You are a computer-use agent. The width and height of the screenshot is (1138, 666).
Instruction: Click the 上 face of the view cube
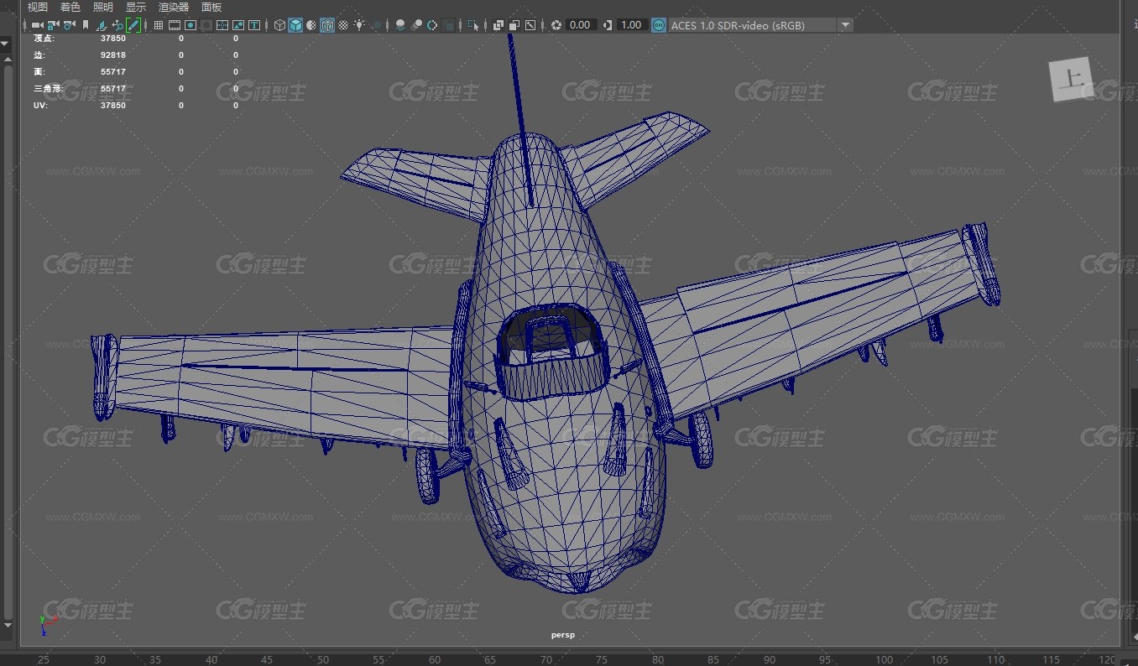coord(1071,80)
